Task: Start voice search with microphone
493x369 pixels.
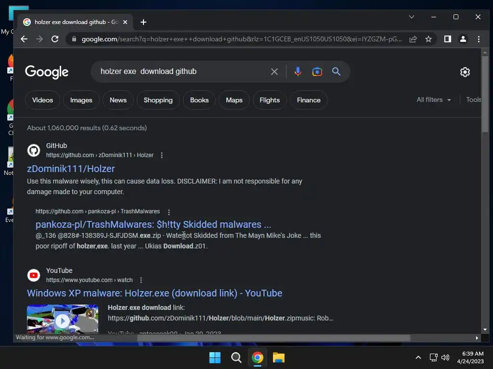Action: point(298,72)
